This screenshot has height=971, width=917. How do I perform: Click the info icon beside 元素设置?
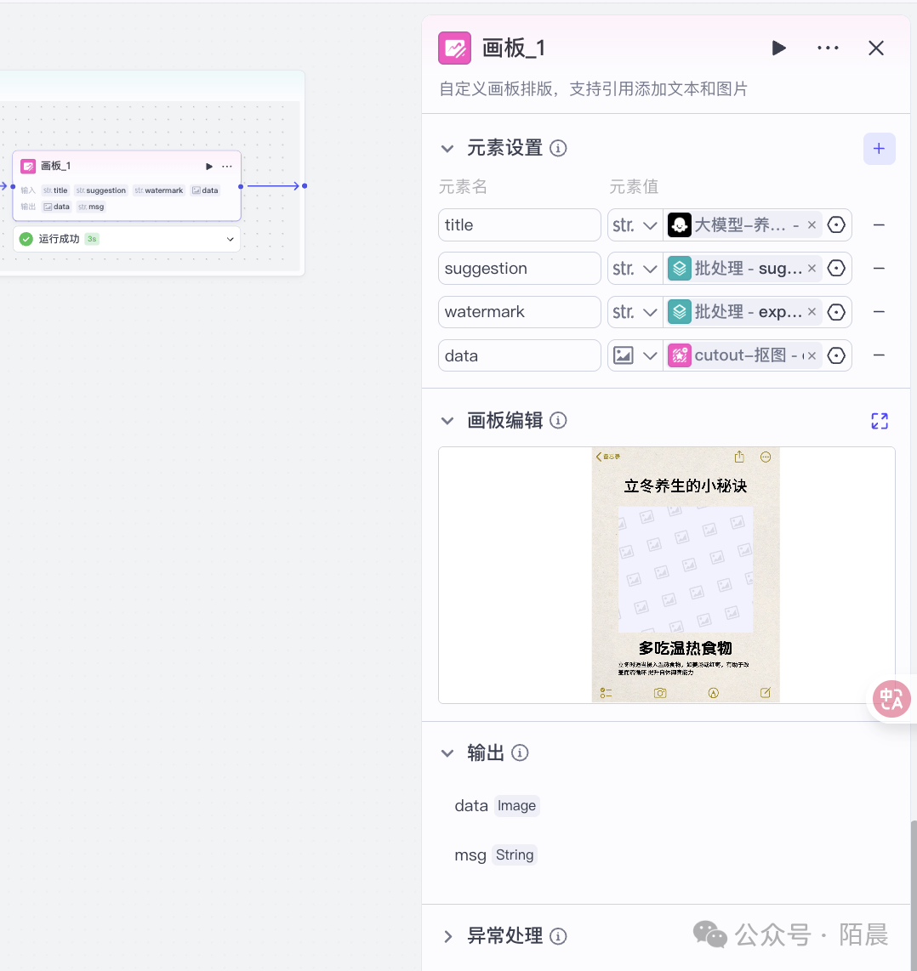558,149
